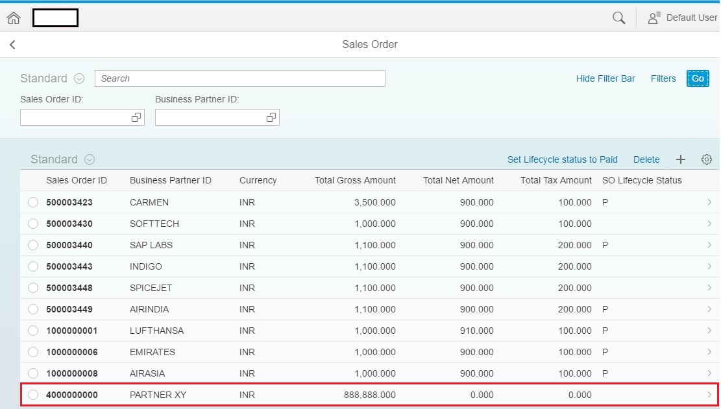Open the Standard variant dropdown in filter bar
The width and height of the screenshot is (721, 409).
point(78,78)
